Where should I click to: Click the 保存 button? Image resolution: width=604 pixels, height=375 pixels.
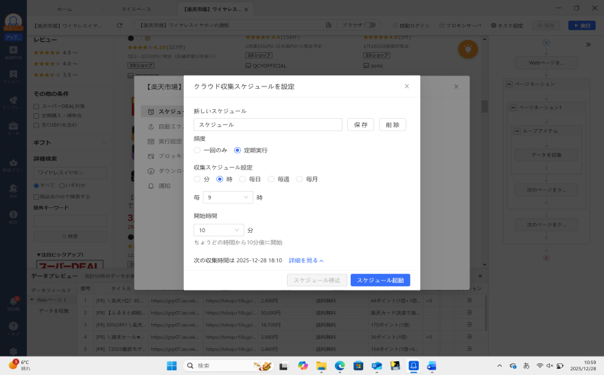pos(360,125)
